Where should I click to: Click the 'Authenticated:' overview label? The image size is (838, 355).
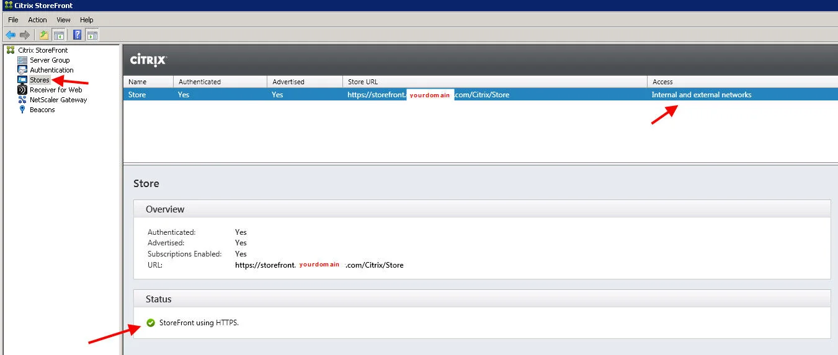click(171, 232)
